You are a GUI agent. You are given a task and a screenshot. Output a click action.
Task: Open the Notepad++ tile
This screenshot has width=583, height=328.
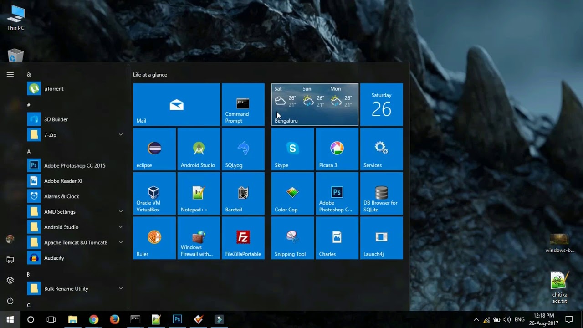pos(199,193)
